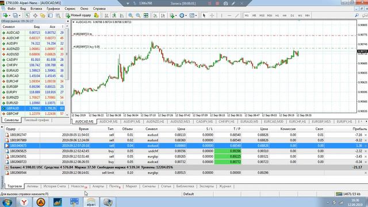Select the horizontal line drawing tool
This screenshot has height=207, width=368.
click(x=229, y=16)
